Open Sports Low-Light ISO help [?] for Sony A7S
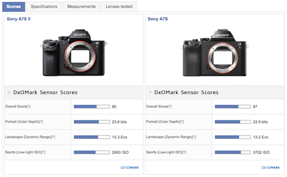The height and width of the screenshot is (177, 287). [184, 152]
